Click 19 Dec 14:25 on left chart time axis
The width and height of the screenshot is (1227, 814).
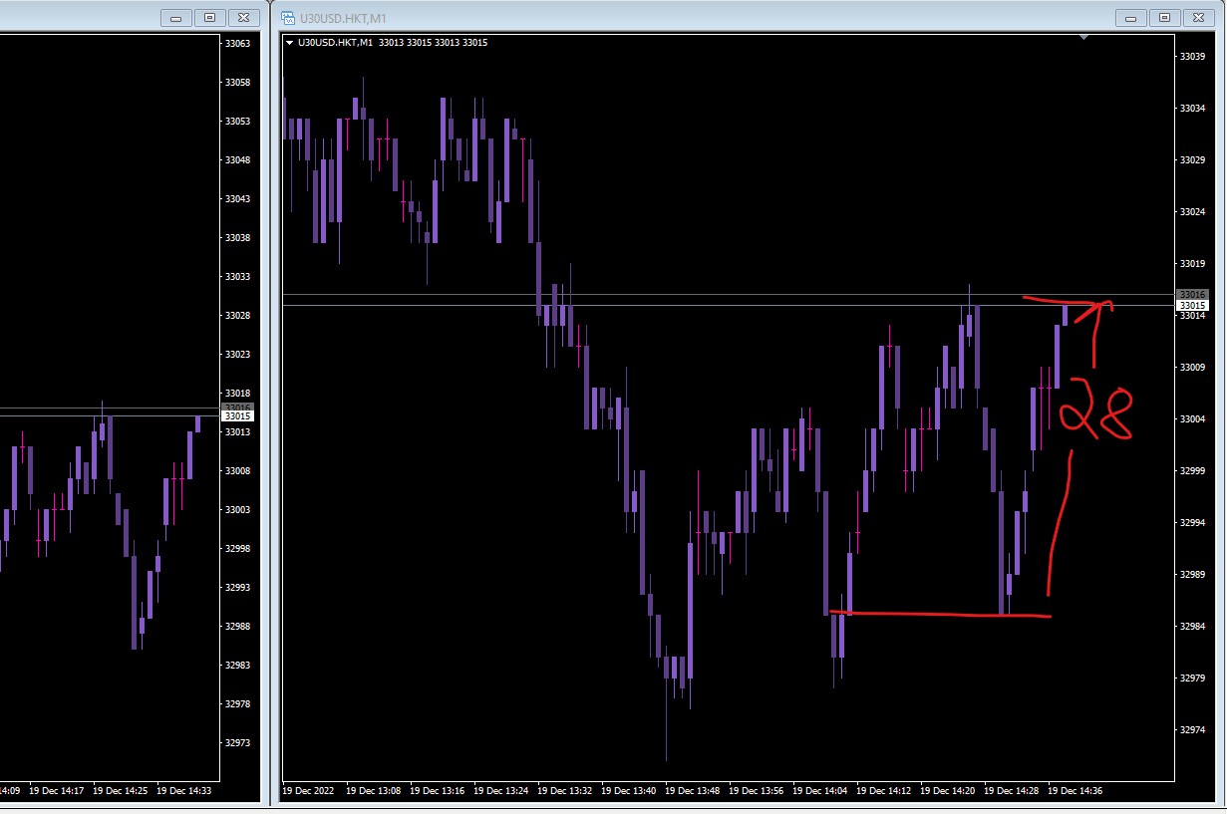tap(120, 790)
